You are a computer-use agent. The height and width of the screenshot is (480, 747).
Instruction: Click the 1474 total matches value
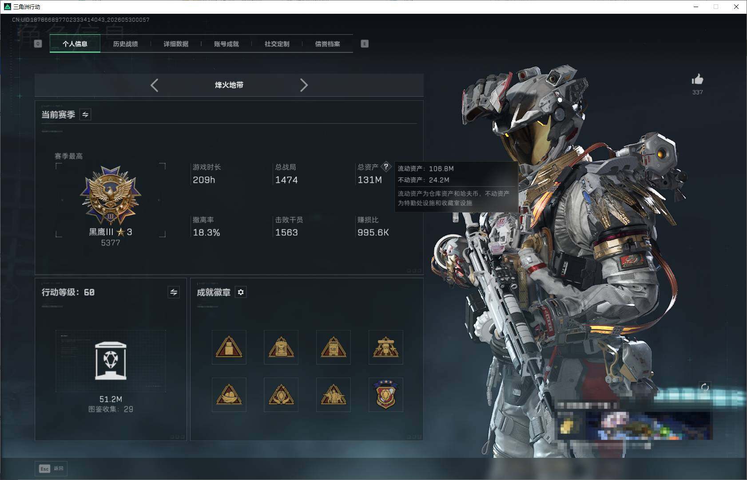[x=286, y=180]
